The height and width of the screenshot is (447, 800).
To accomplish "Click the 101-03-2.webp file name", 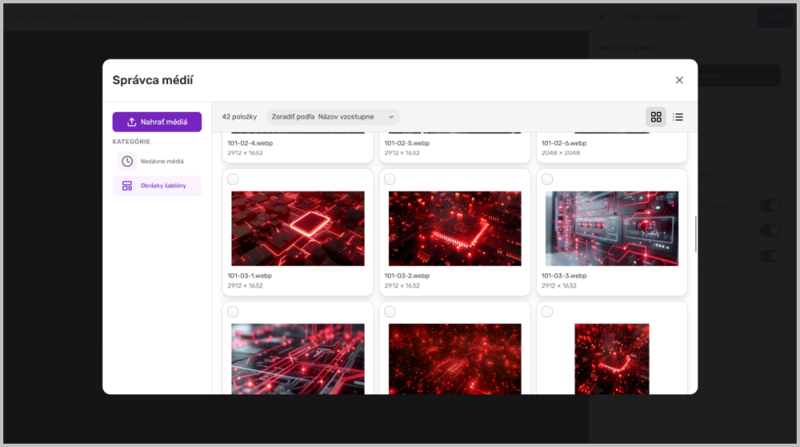I will (406, 276).
